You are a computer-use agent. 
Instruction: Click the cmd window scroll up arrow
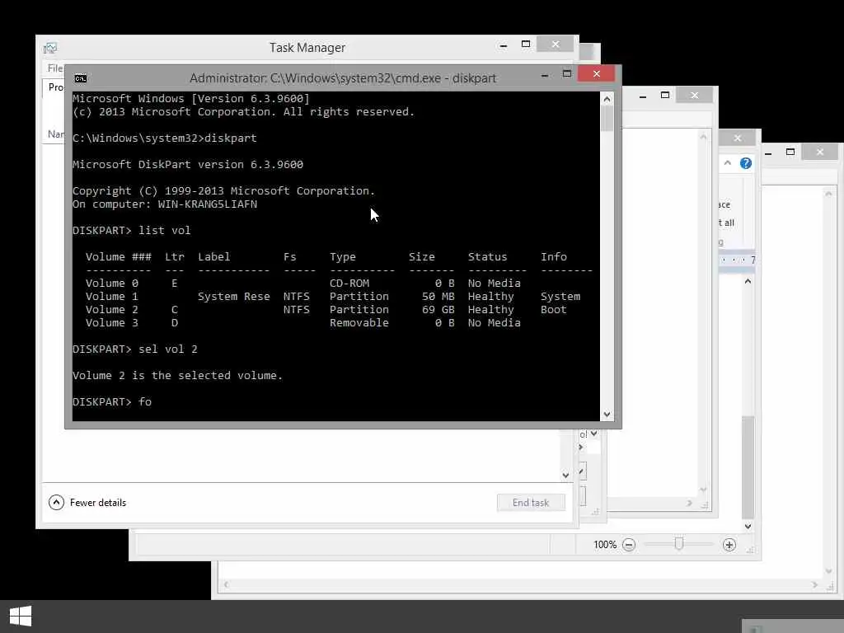click(607, 99)
